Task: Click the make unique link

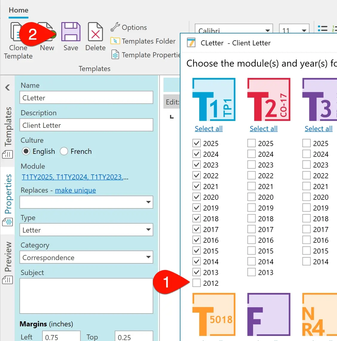Action: pos(75,190)
